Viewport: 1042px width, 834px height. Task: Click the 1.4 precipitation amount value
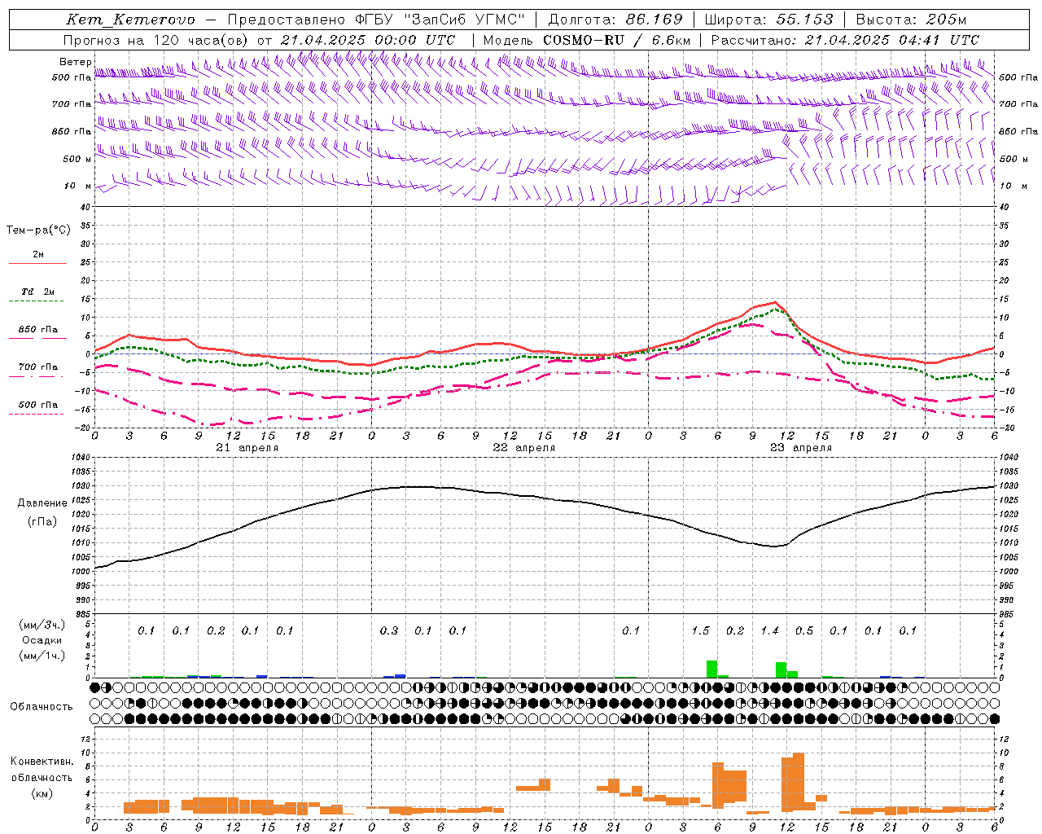tap(769, 630)
